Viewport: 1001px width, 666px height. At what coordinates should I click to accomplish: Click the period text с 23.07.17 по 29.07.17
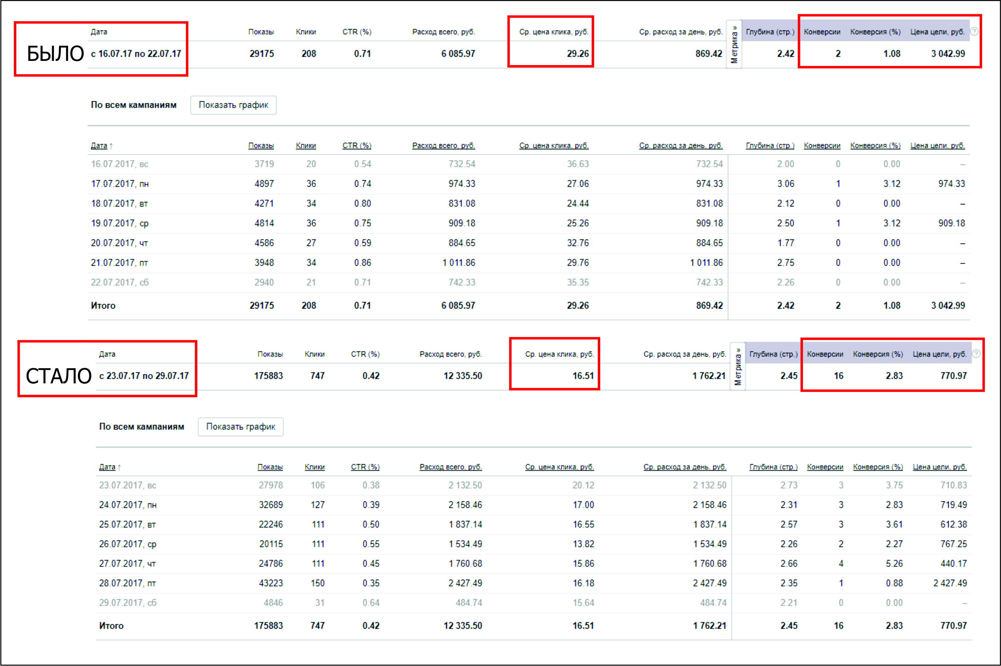coord(144,376)
